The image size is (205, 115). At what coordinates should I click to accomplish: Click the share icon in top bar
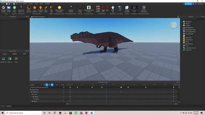pos(196,4)
